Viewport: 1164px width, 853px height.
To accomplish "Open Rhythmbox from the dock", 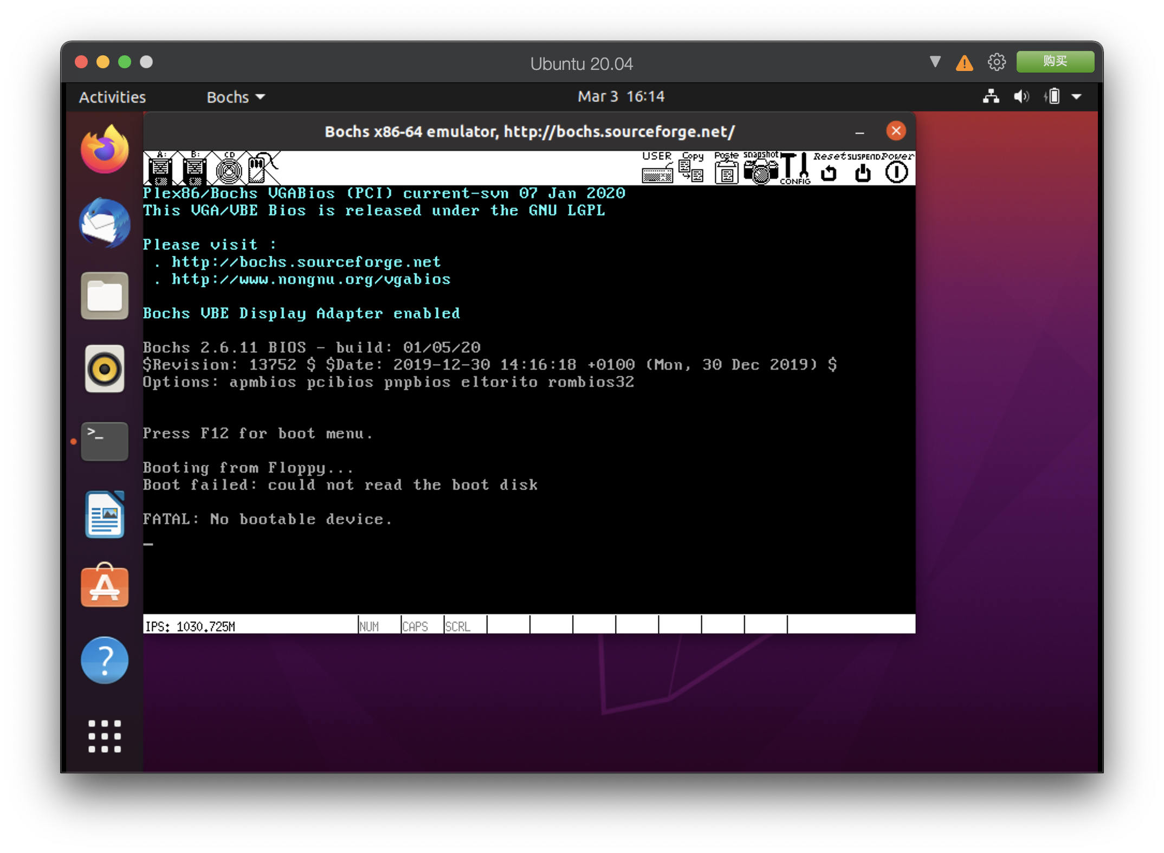I will tap(105, 369).
